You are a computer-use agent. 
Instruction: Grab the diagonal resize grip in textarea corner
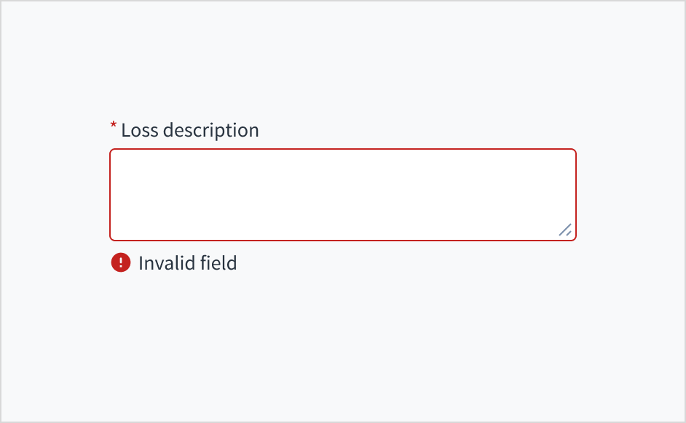[x=565, y=230]
